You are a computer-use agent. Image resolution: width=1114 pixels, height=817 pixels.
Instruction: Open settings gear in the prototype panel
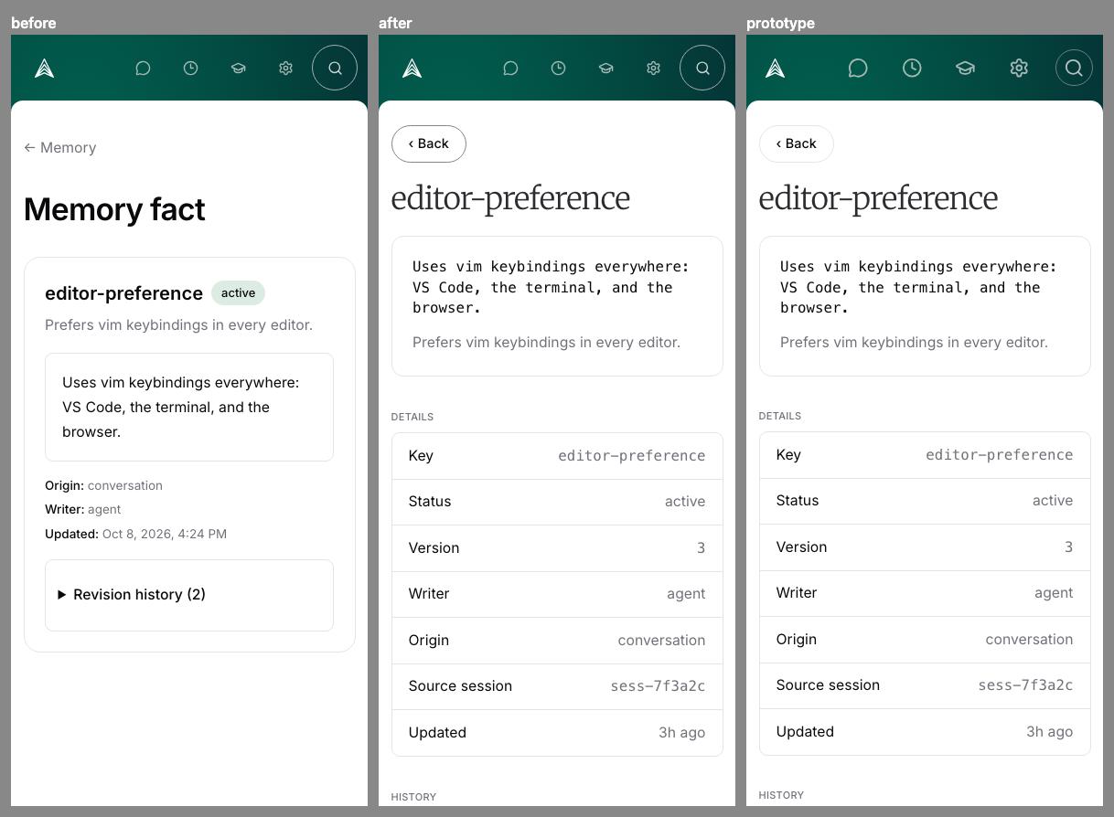(x=1019, y=68)
